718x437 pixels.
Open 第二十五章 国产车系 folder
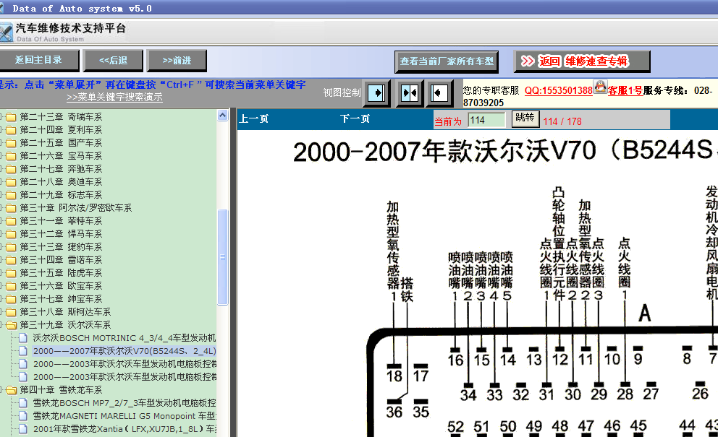[x=61, y=143]
